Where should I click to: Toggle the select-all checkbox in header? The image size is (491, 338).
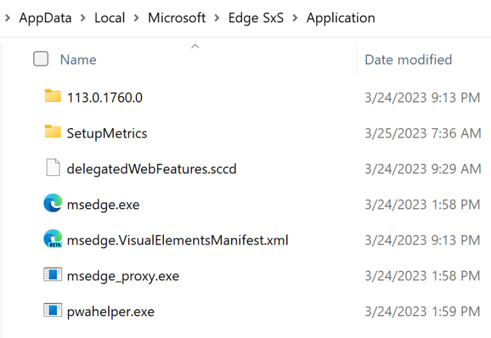(40, 60)
